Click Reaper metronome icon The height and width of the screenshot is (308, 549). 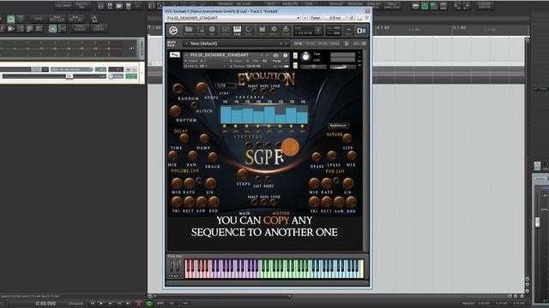pyautogui.click(x=94, y=19)
